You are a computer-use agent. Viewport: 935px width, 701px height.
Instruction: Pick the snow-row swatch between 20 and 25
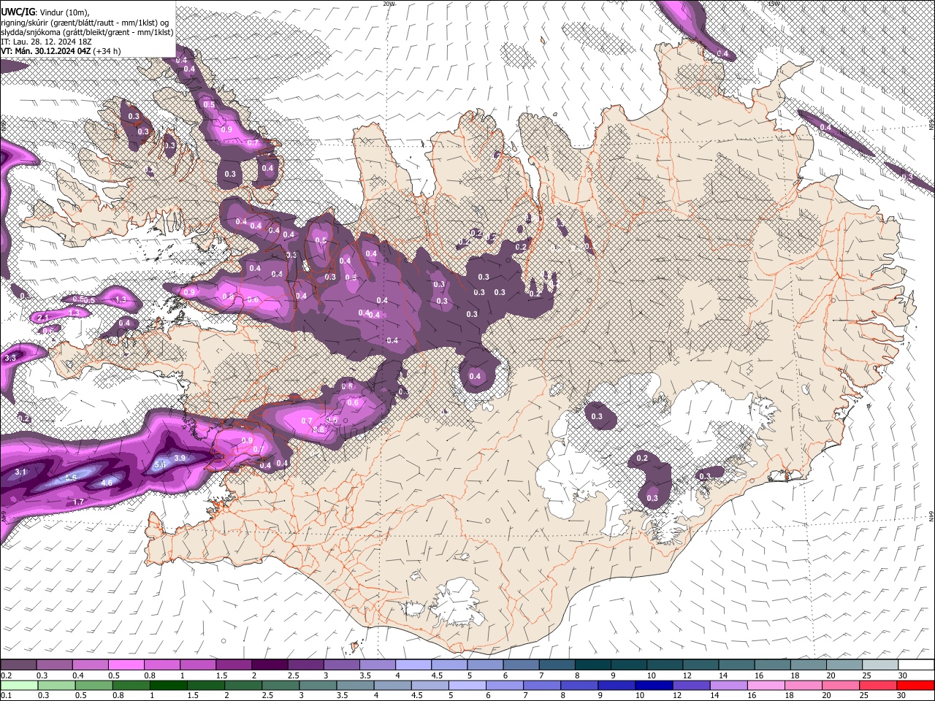point(844,665)
